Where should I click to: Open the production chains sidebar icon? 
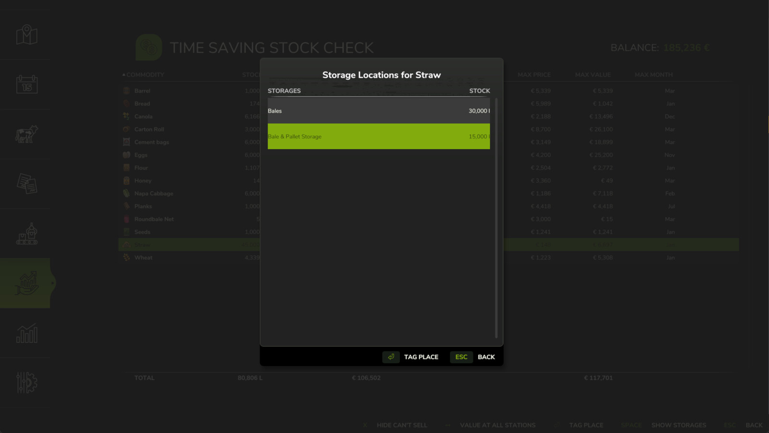click(26, 234)
